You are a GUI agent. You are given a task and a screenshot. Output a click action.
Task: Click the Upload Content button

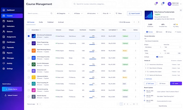click(12, 95)
